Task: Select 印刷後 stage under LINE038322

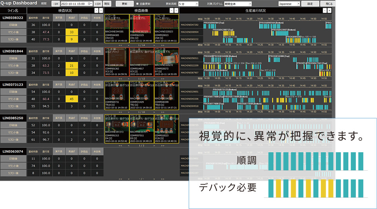Action: pos(13,25)
